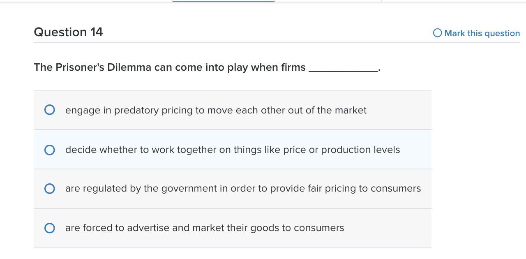
Task: Click the circle icon beside Mark this question
Action: click(x=438, y=33)
